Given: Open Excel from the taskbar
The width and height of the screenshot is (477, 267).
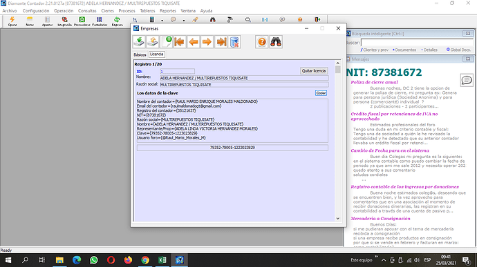Looking at the screenshot, I should (x=162, y=260).
